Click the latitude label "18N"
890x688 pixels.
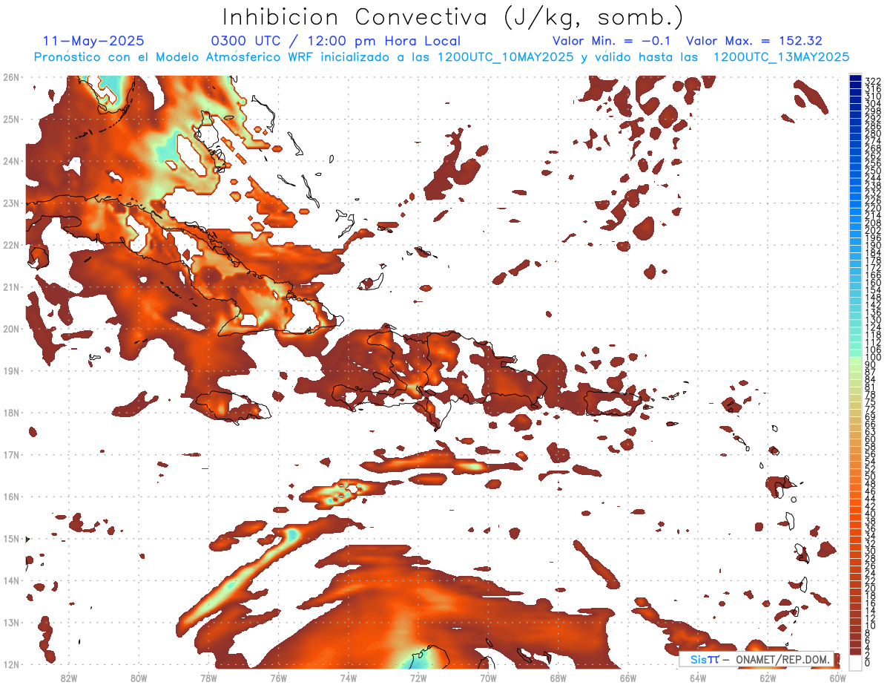point(11,413)
